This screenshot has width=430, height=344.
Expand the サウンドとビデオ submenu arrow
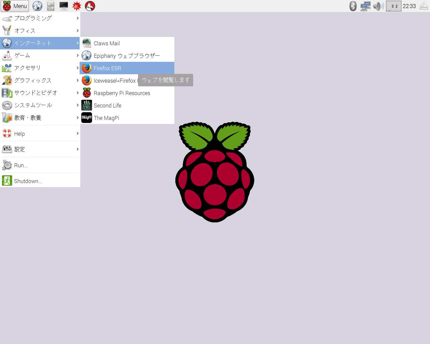(78, 93)
